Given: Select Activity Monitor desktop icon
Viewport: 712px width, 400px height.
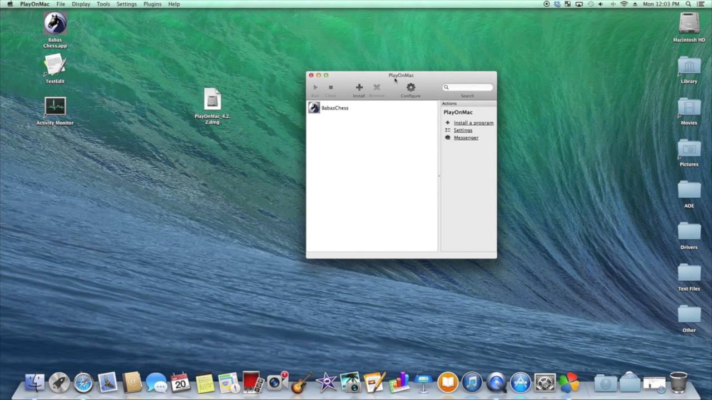Looking at the screenshot, I should coord(55,106).
